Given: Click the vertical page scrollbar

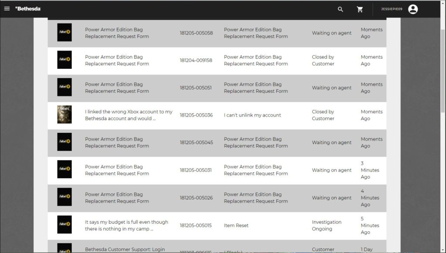Looking at the screenshot, I should [x=443, y=71].
